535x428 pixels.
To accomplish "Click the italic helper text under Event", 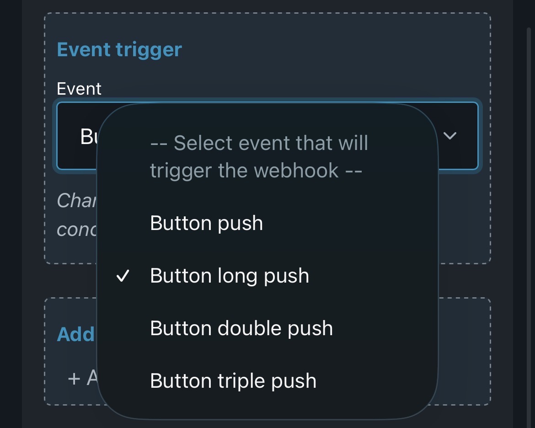I will (x=76, y=215).
